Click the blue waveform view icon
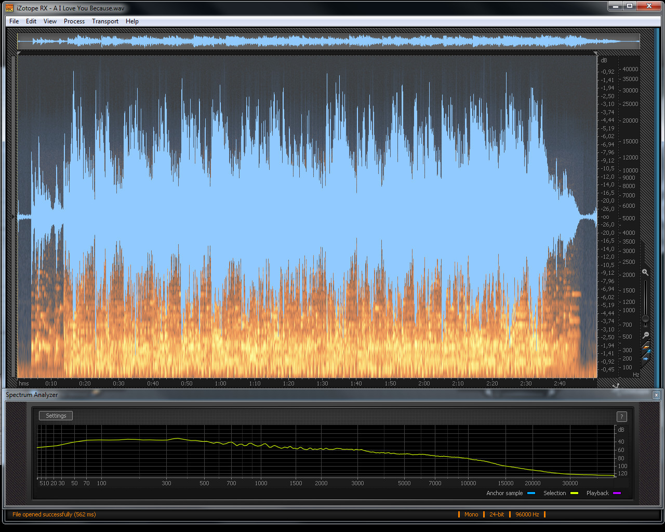The width and height of the screenshot is (665, 532). [646, 358]
